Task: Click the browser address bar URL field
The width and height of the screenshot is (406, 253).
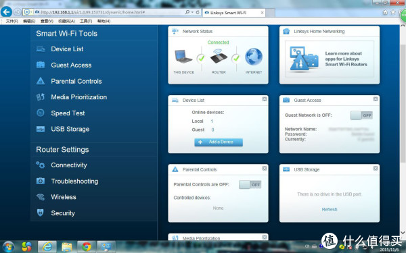Action: [112, 12]
